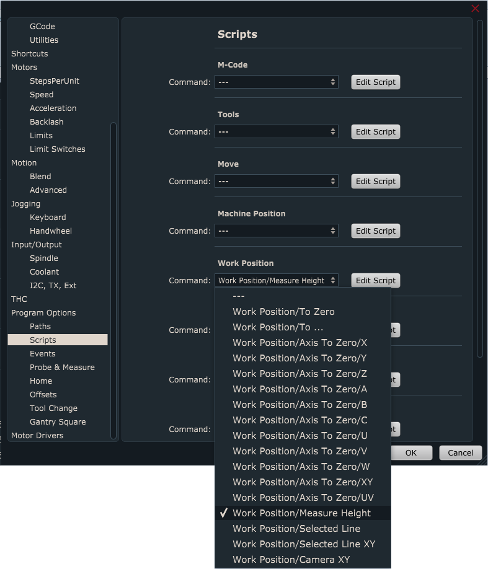
Task: Open Probe & Measure settings in sidebar
Action: pyautogui.click(x=62, y=368)
